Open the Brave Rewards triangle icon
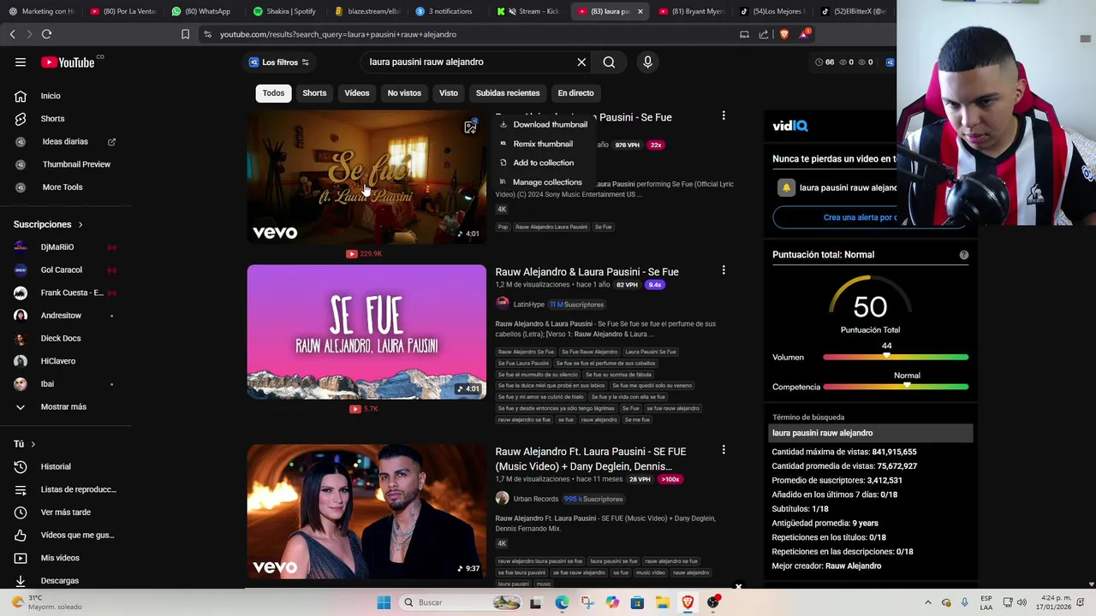The image size is (1096, 616). (x=803, y=34)
